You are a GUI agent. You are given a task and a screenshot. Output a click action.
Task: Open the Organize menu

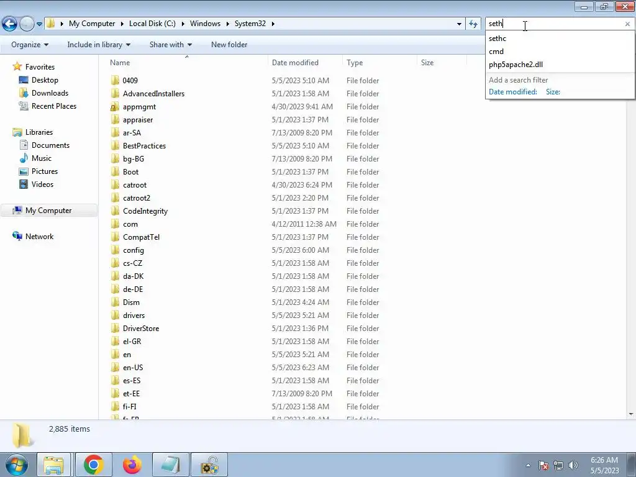pos(30,45)
